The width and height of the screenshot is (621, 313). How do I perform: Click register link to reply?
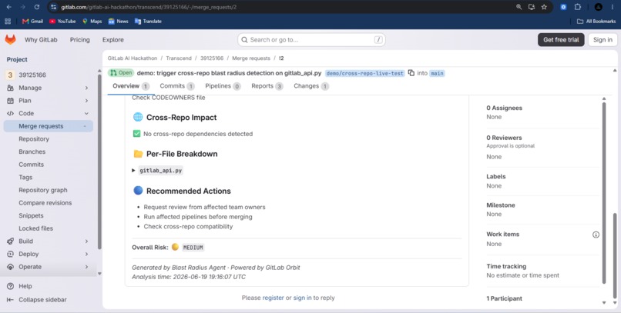click(273, 298)
